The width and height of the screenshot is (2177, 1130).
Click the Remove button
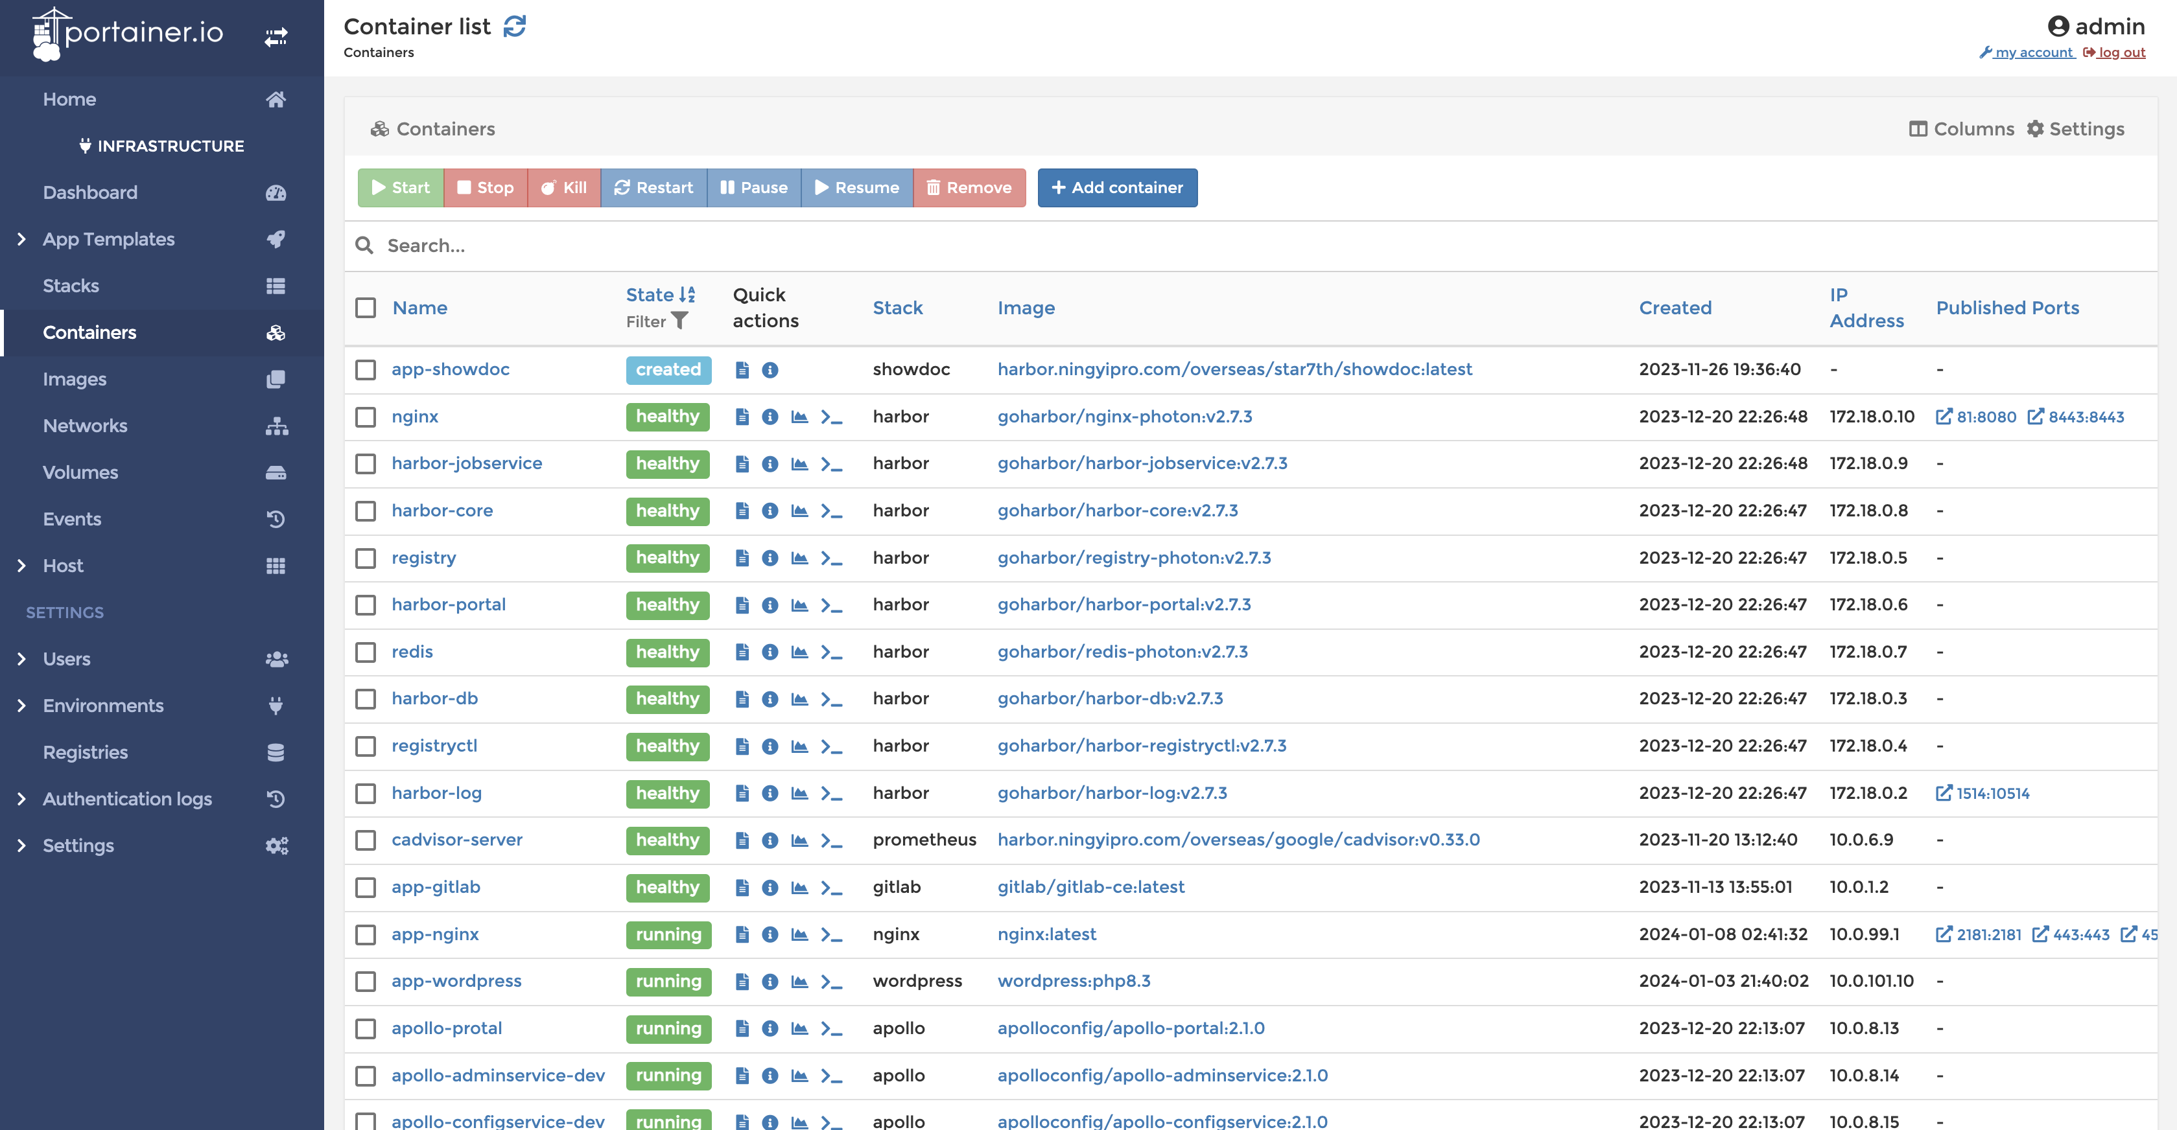coord(969,187)
